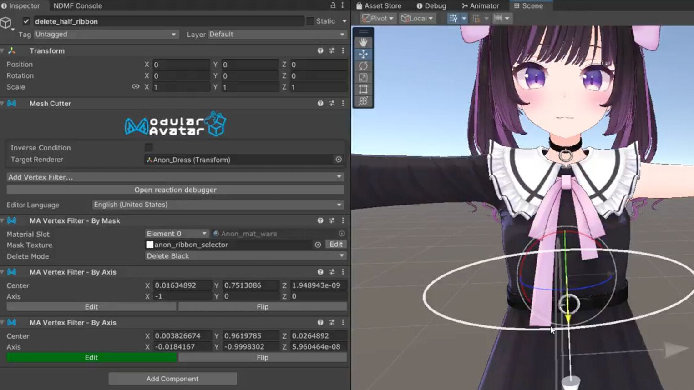Open Target Renderer object picker
Viewport: 694px width, 390px height.
coord(339,160)
